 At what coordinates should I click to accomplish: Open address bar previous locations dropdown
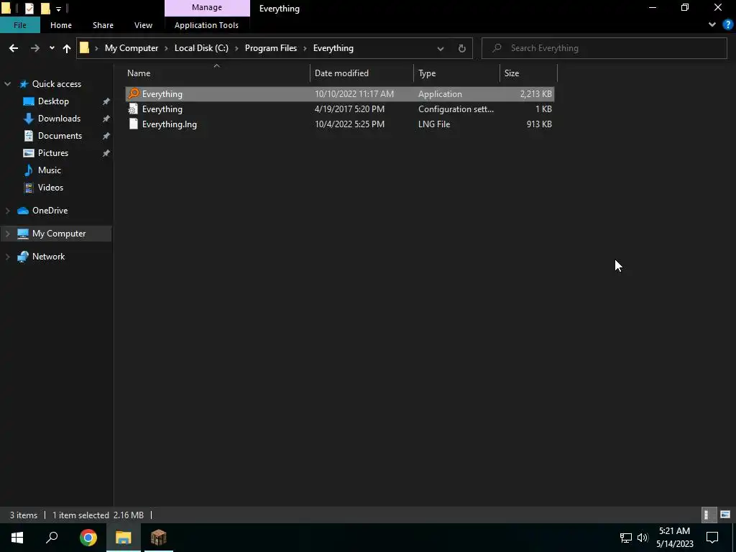click(441, 48)
